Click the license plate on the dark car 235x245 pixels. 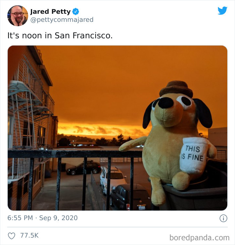[x=142, y=207]
